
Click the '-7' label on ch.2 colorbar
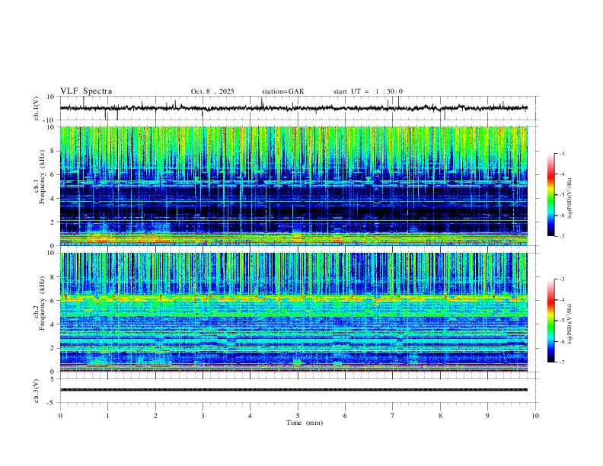561,362
